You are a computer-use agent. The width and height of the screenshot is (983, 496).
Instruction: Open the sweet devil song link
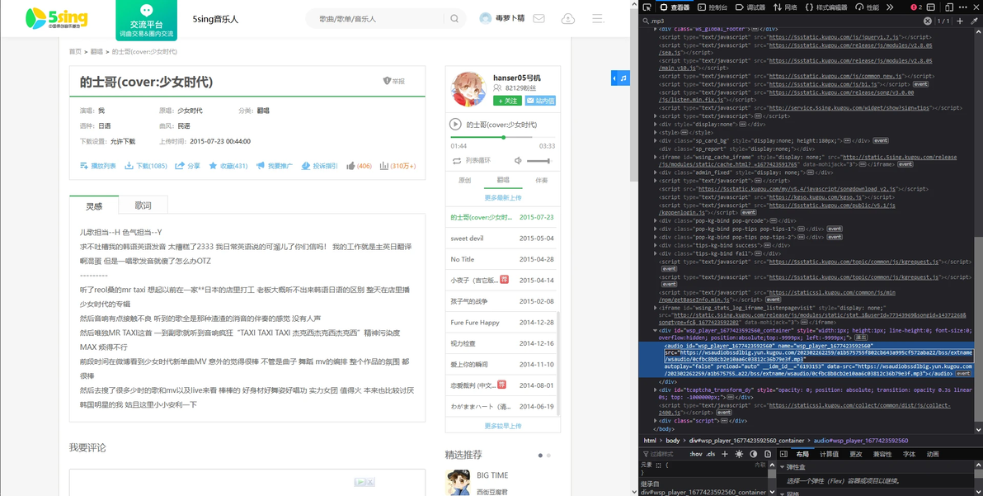pos(467,239)
